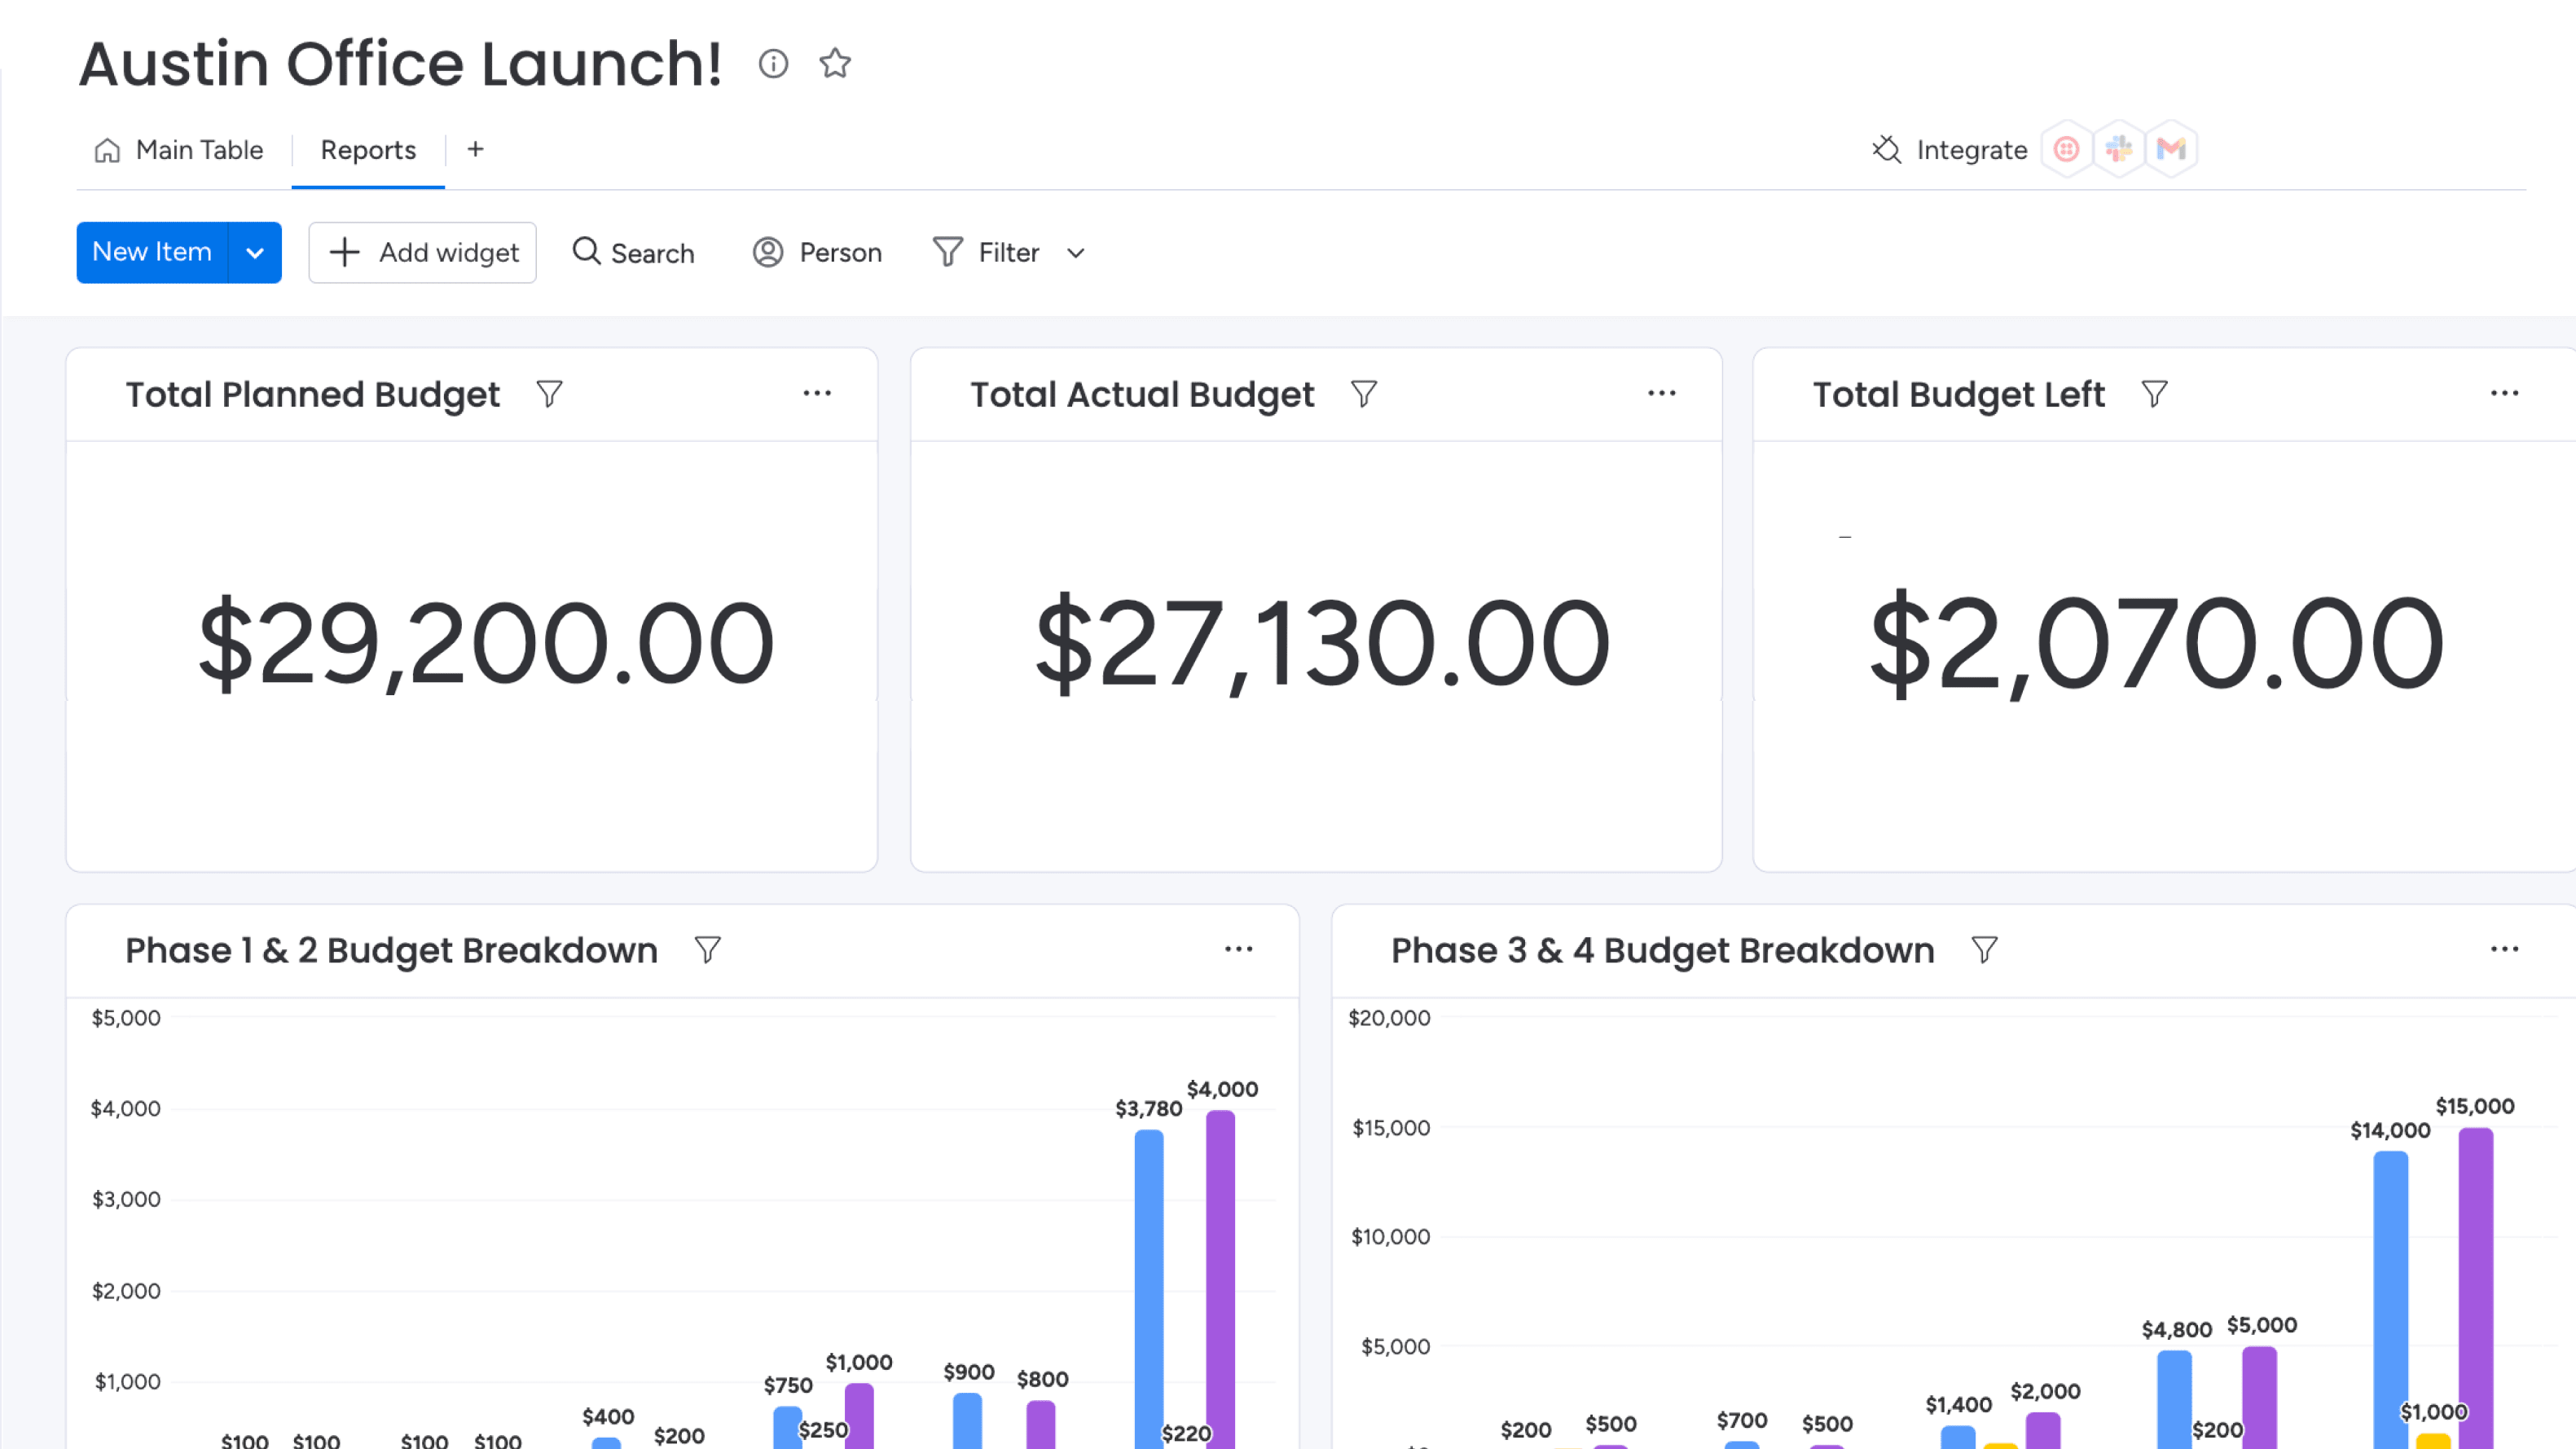Click the $29,200.00 planned budget value

pyautogui.click(x=486, y=642)
